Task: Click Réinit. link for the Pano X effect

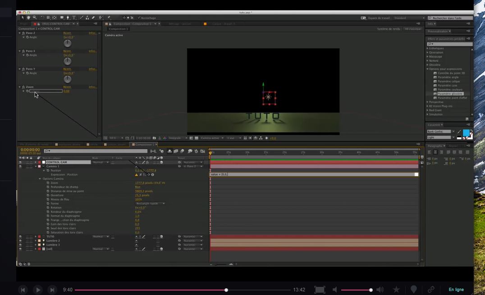Action: [67, 51]
